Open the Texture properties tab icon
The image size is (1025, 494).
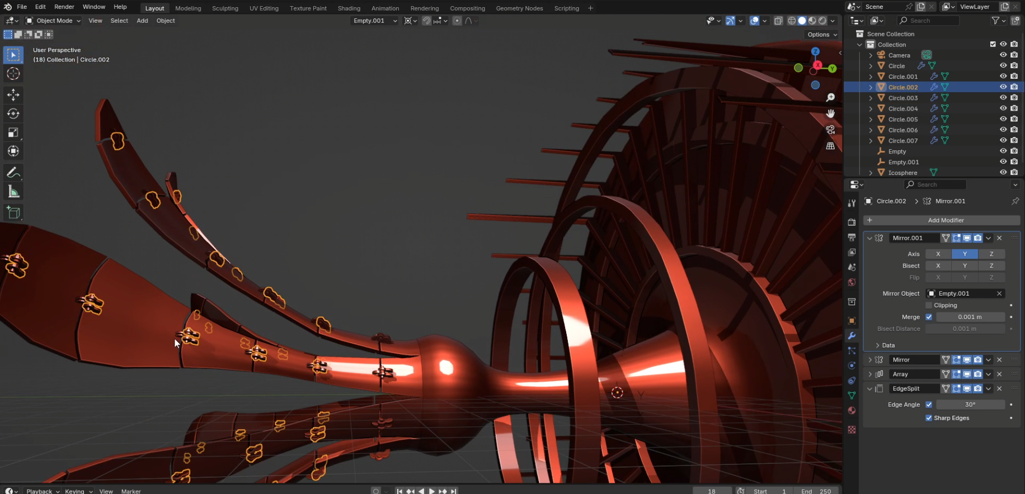(x=852, y=430)
